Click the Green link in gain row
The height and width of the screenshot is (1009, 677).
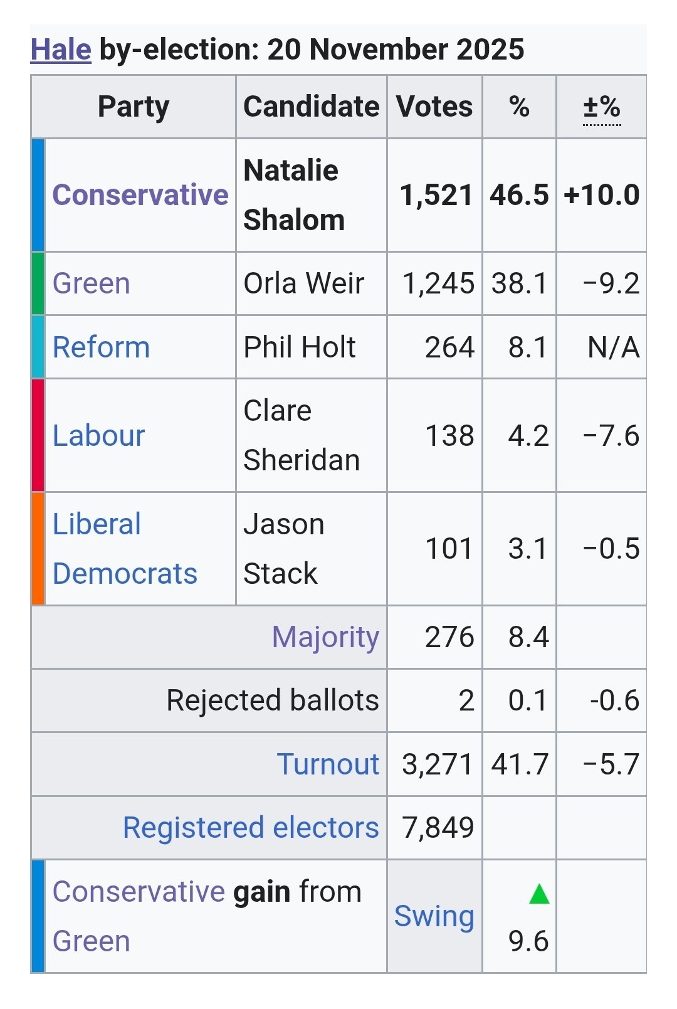coord(91,941)
